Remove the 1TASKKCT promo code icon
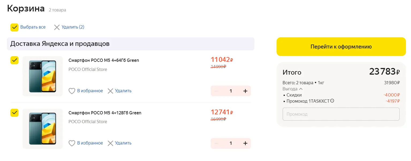This screenshot has height=161, width=411. (332, 101)
